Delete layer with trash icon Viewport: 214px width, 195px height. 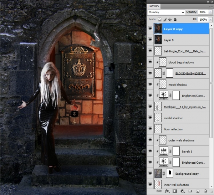coord(205,191)
